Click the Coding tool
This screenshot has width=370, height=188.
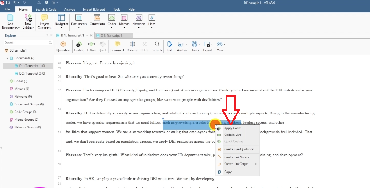click(79, 46)
